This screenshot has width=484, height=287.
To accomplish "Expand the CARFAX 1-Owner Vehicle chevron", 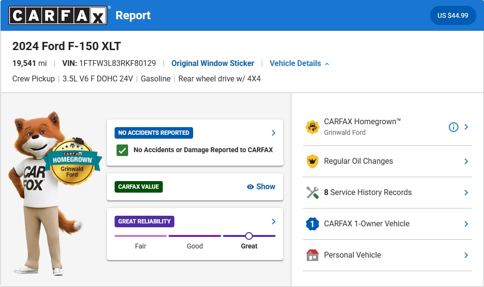I will (466, 224).
